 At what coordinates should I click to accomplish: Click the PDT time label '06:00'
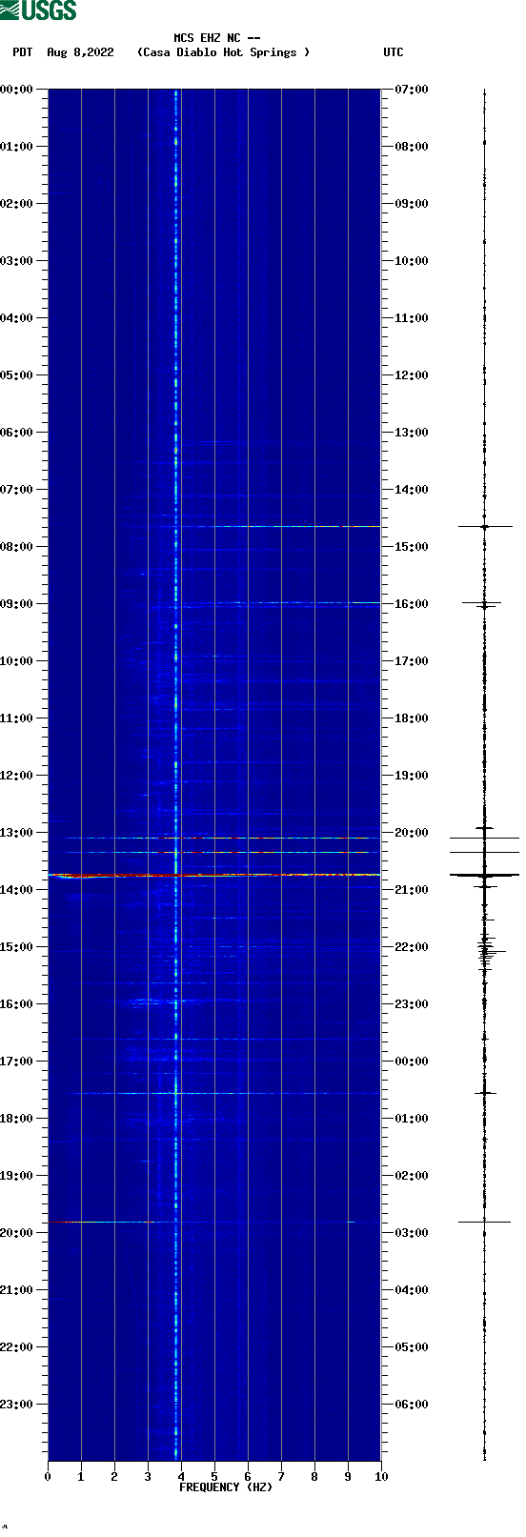[17, 433]
